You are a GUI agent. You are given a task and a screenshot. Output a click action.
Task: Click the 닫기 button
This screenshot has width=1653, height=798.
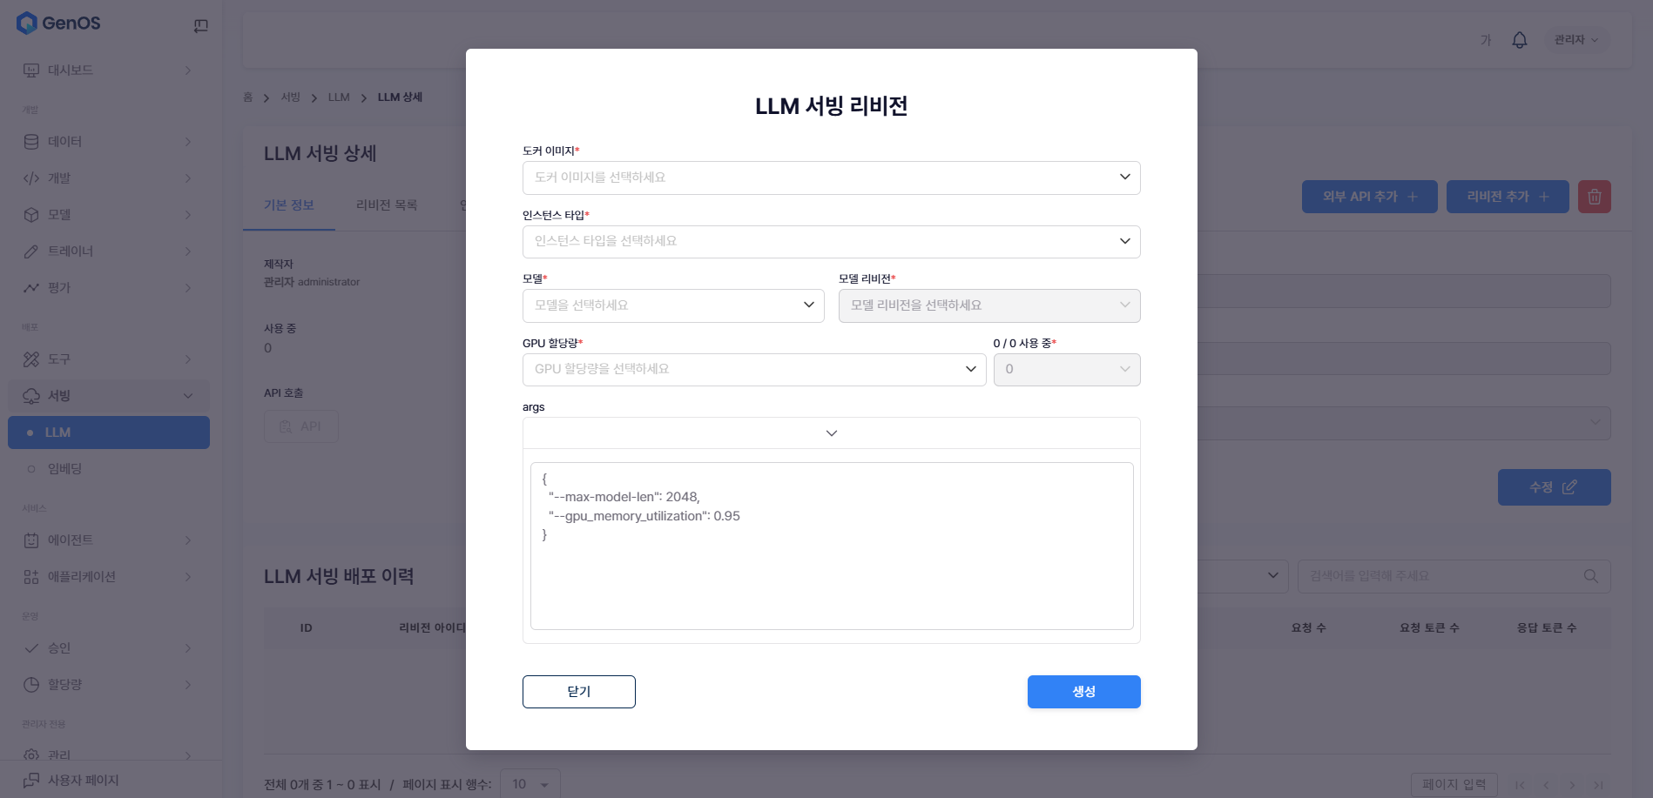(x=578, y=692)
